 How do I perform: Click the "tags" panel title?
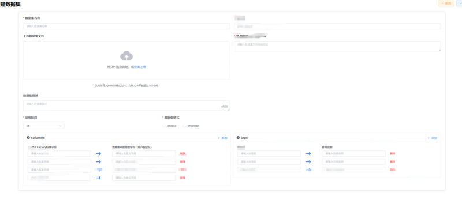coord(244,137)
